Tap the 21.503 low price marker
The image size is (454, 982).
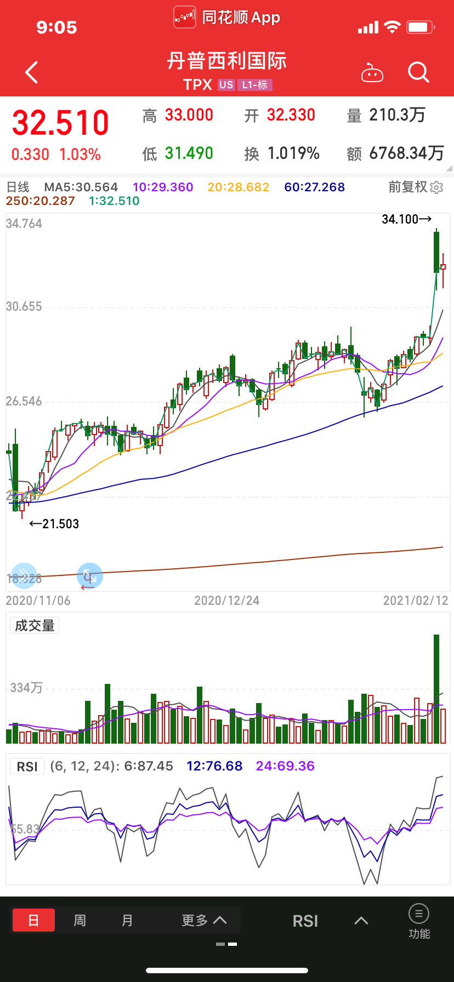(54, 524)
